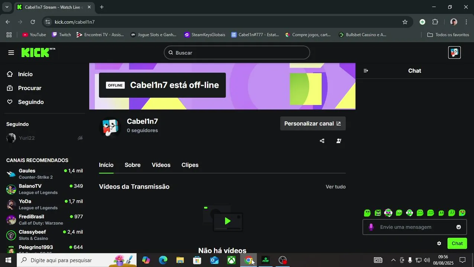Viewport: 474px width, 267px height.
Task: Open Chrome menu three dots
Action: pyautogui.click(x=467, y=22)
